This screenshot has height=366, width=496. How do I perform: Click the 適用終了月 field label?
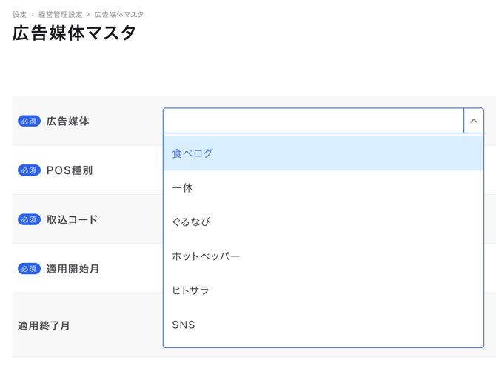pyautogui.click(x=44, y=325)
